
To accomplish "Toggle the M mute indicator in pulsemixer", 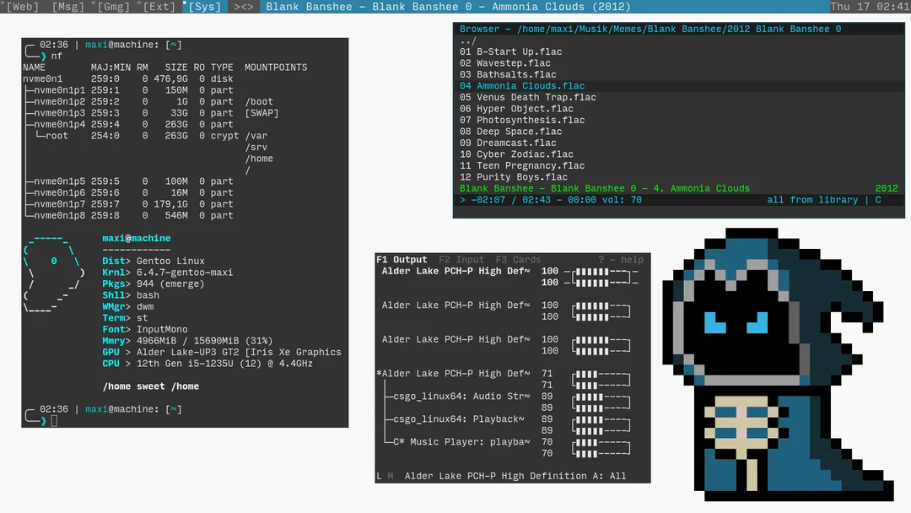I will coord(390,475).
